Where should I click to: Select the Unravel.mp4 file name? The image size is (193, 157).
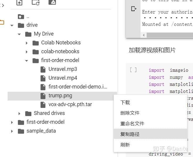pyautogui.click(x=63, y=78)
